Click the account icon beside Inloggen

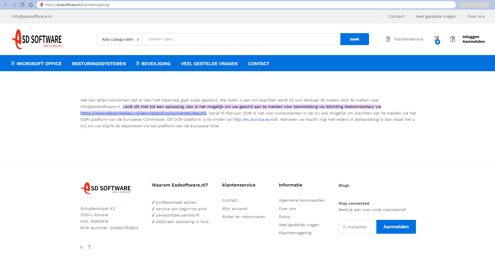click(x=452, y=39)
